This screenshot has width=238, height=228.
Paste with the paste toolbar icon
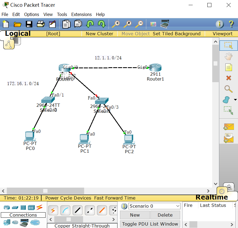tap(78, 24)
